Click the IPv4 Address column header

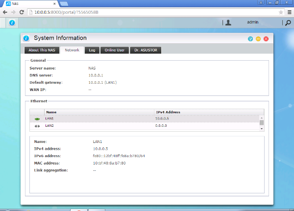209,112
